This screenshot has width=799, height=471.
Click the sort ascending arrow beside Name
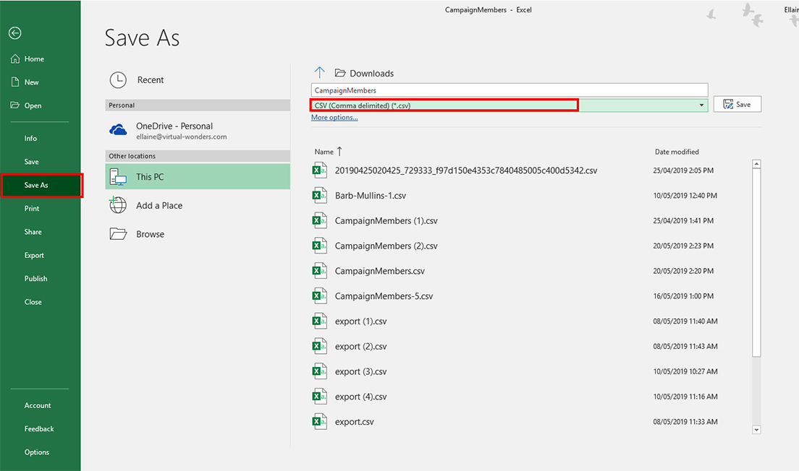340,151
